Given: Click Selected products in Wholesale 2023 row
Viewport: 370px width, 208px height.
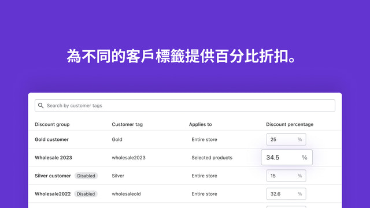Looking at the screenshot, I should coord(212,158).
